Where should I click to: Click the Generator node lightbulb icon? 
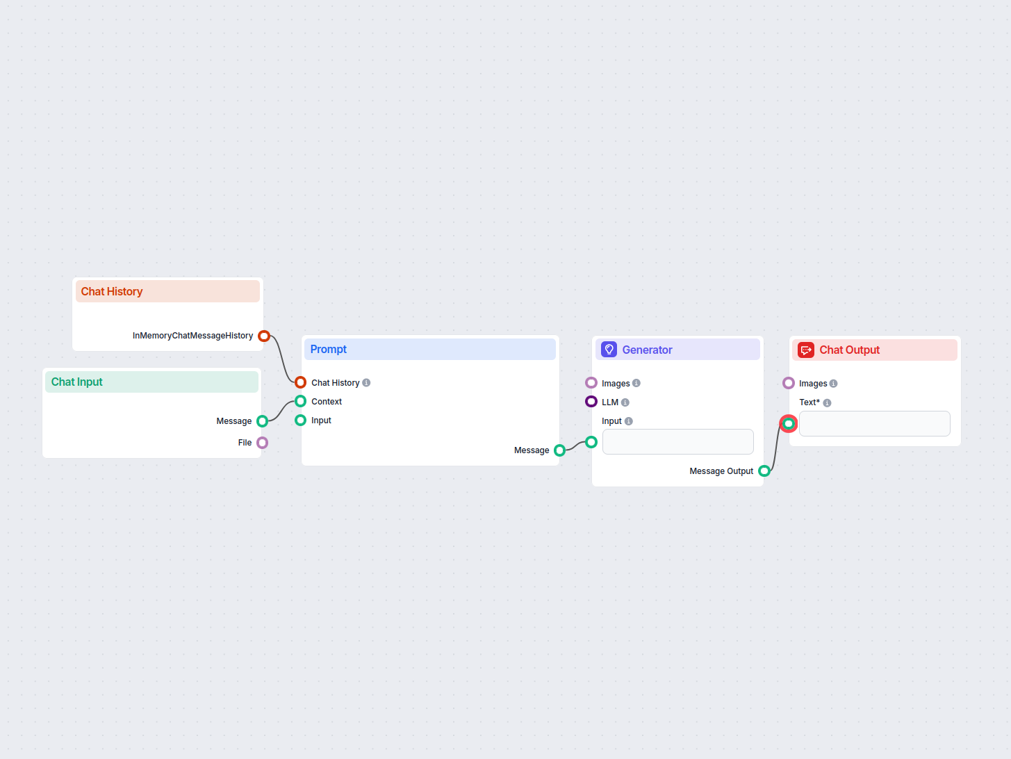pos(609,349)
